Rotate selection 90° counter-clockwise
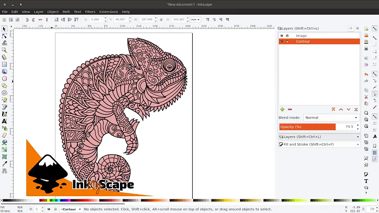 click(x=27, y=20)
